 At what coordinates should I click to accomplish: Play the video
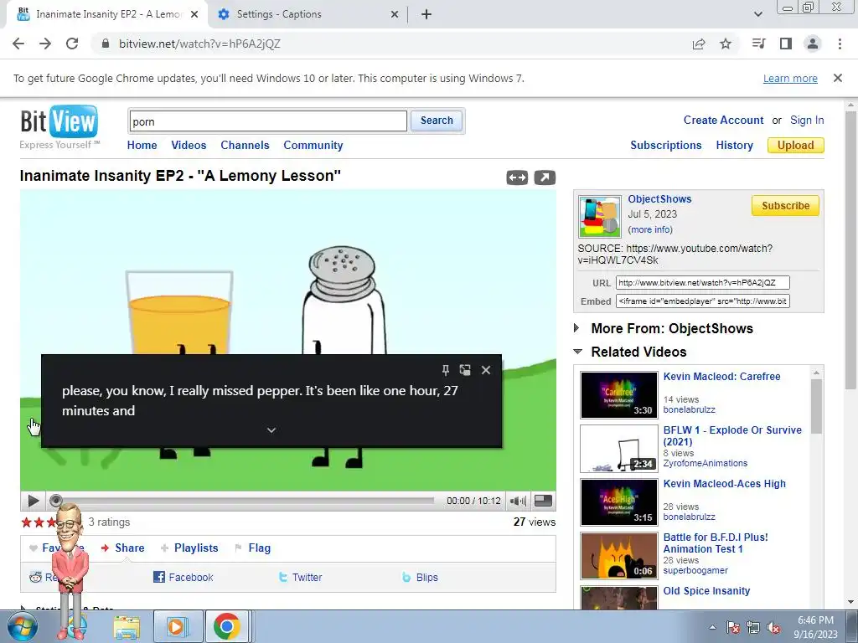pos(33,501)
